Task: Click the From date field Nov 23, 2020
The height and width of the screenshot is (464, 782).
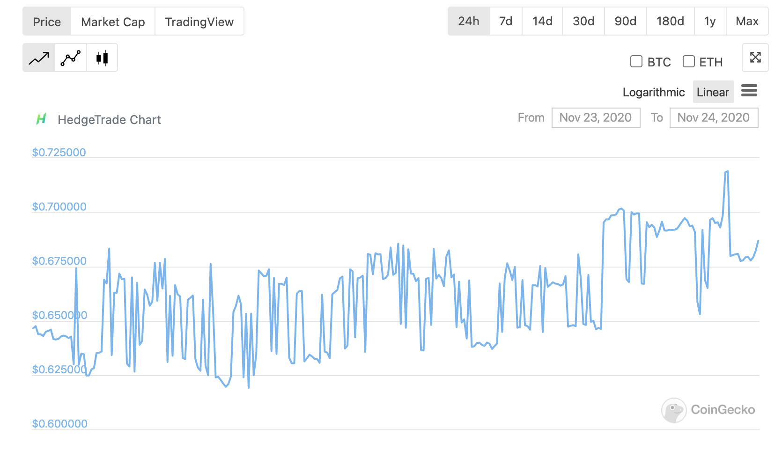Action: [x=596, y=117]
